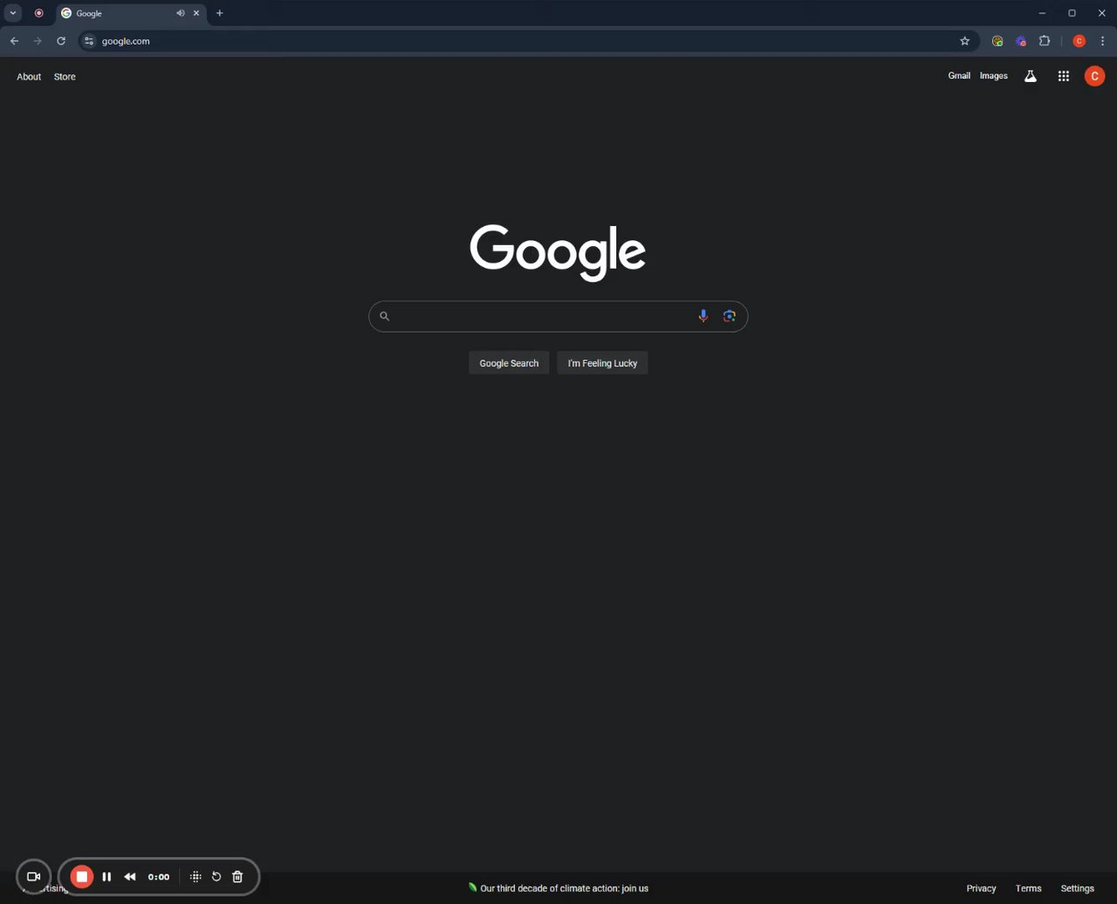The width and height of the screenshot is (1117, 904).
Task: Open the Gmail link
Action: point(959,76)
